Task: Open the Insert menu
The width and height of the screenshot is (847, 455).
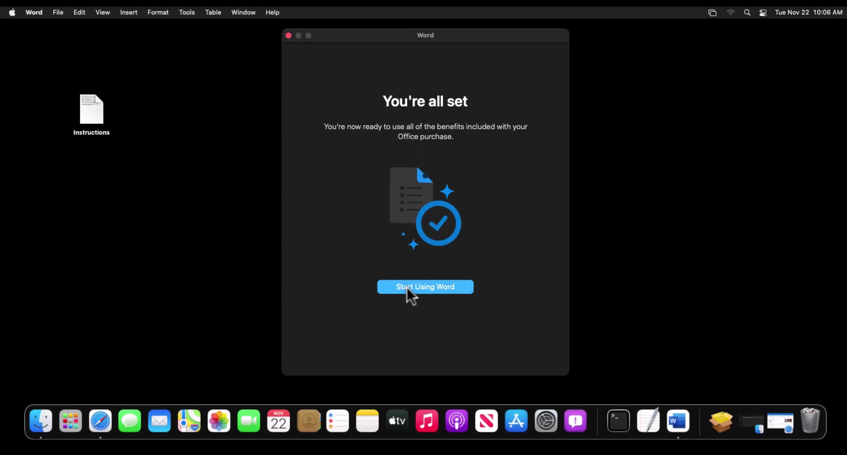Action: (128, 12)
